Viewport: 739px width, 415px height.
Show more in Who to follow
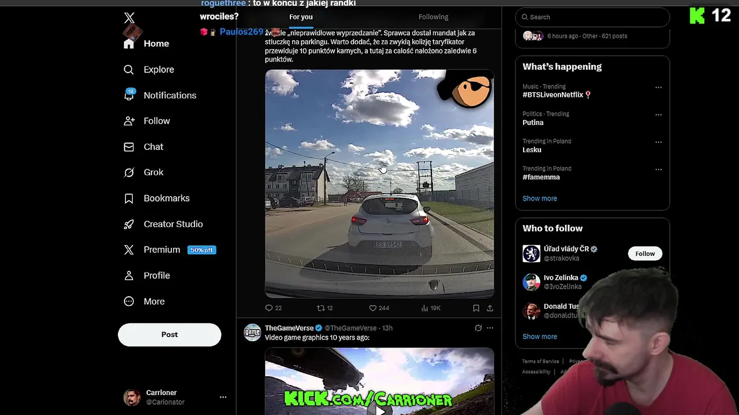coord(540,337)
